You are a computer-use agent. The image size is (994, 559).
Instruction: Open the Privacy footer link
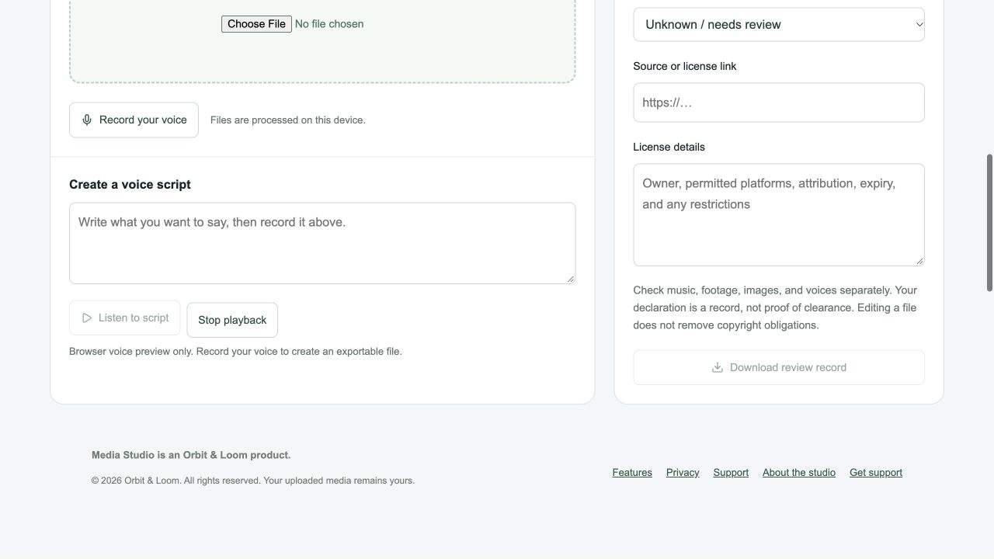(x=683, y=473)
